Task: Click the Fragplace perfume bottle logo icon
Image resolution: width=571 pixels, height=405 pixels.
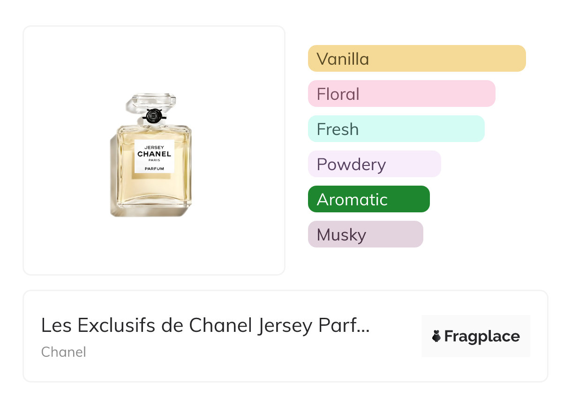Action: click(436, 336)
